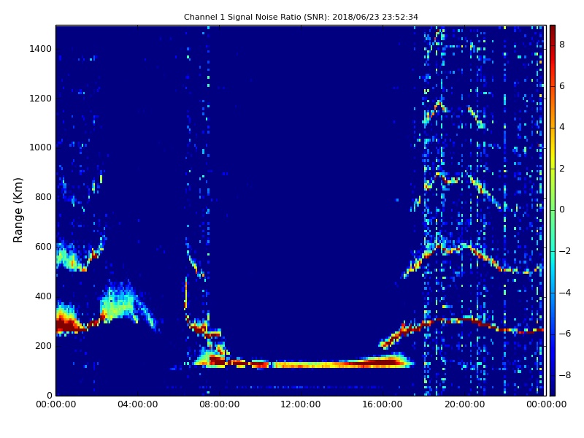584x438 pixels.
Task: Click the colorbar value −2 label
Action: (x=564, y=251)
